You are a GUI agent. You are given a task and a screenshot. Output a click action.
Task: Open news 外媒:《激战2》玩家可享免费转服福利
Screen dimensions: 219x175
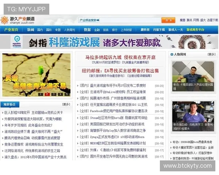click(118, 150)
